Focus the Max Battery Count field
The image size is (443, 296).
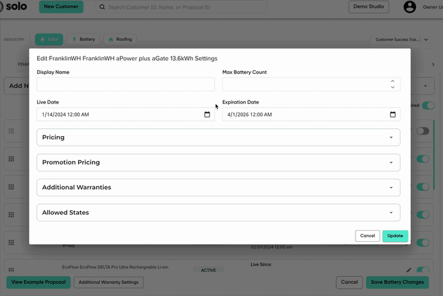coord(311,84)
